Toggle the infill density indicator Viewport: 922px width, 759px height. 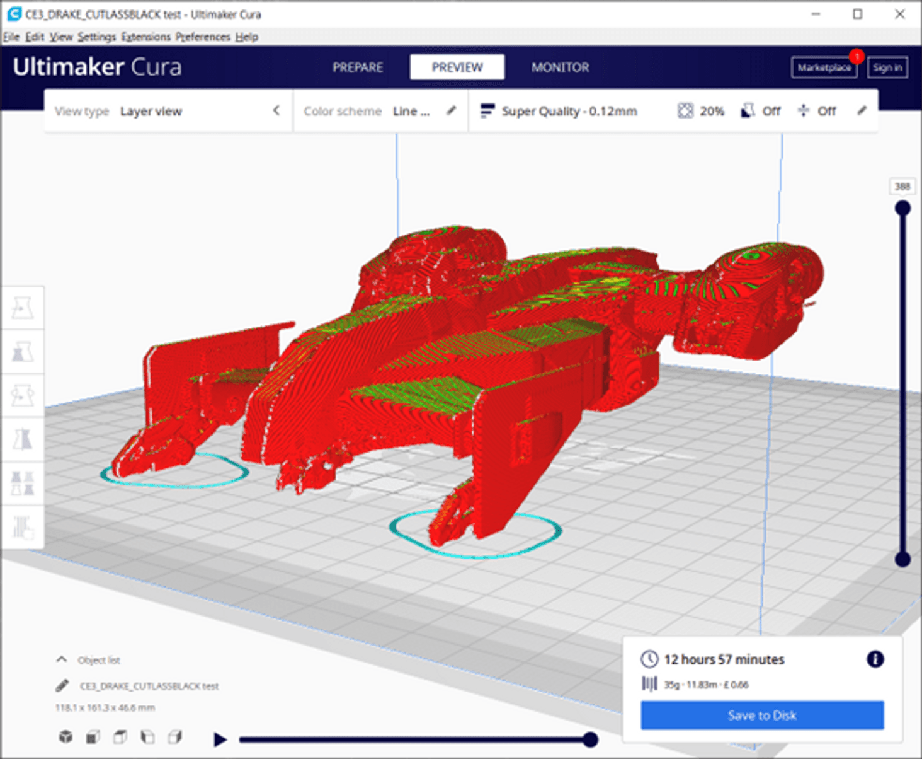click(x=700, y=111)
